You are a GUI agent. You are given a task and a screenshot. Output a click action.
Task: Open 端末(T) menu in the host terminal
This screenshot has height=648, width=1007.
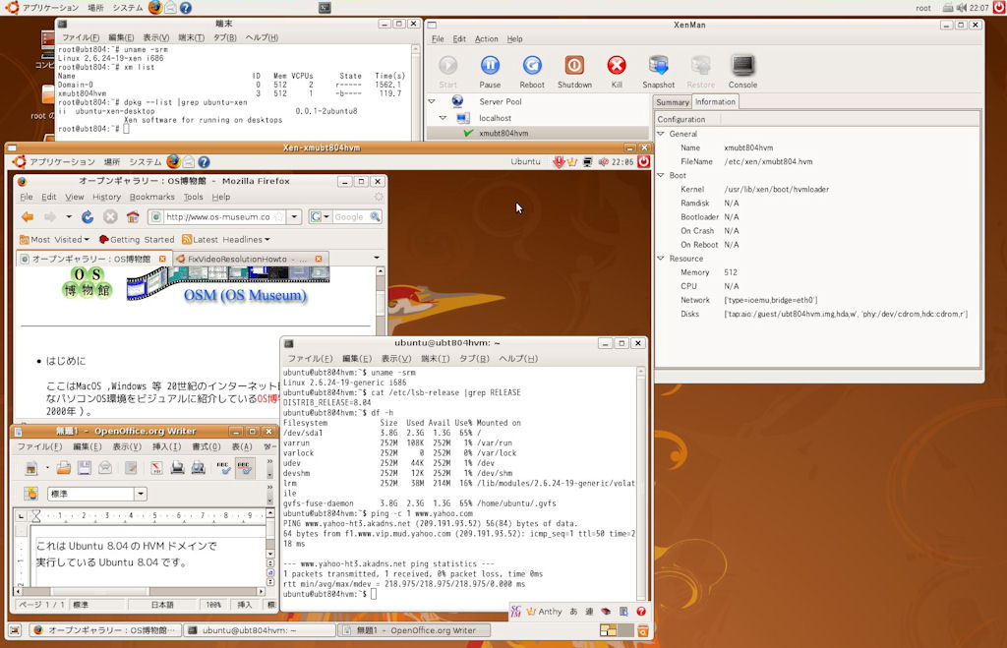click(x=191, y=38)
